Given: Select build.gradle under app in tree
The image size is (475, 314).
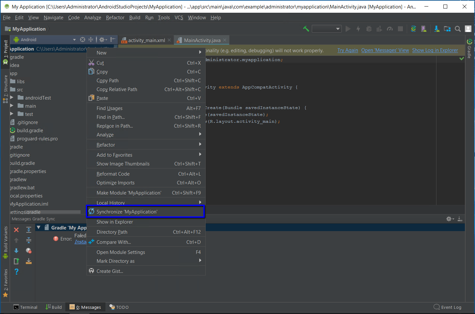Looking at the screenshot, I should click(30, 130).
